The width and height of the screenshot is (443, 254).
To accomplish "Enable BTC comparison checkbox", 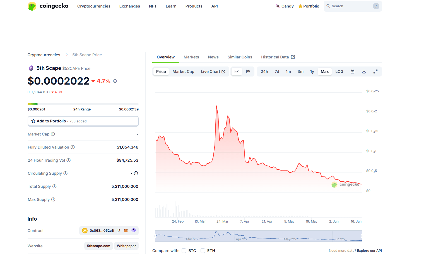I will tap(184, 251).
